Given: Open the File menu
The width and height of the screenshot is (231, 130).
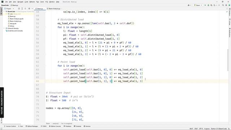Looking at the screenshot, I should pyautogui.click(x=6, y=2).
